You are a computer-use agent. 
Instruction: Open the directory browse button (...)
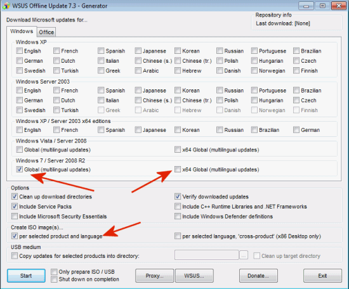pos(244,255)
